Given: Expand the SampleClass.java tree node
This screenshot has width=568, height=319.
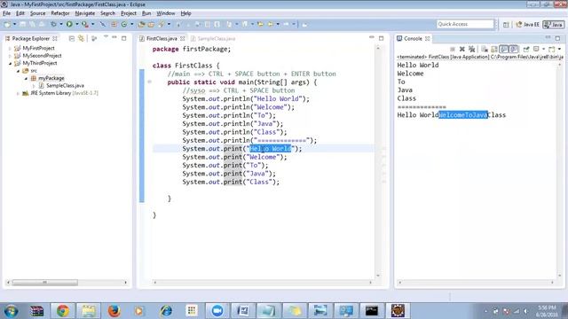Looking at the screenshot, I should point(34,86).
